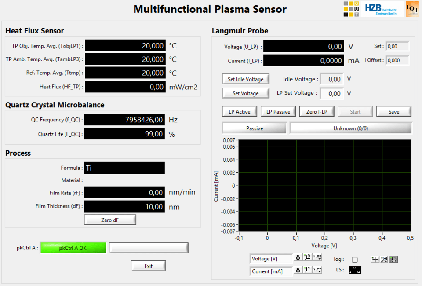Toggle the Passive mode indicator button
This screenshot has height=286, width=422.
(255, 128)
